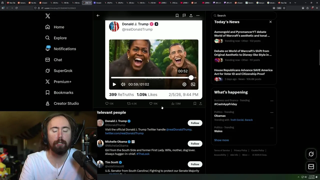Open twitter.com/realDonaldTrump link
The width and height of the screenshot is (320, 180).
coord(124,133)
